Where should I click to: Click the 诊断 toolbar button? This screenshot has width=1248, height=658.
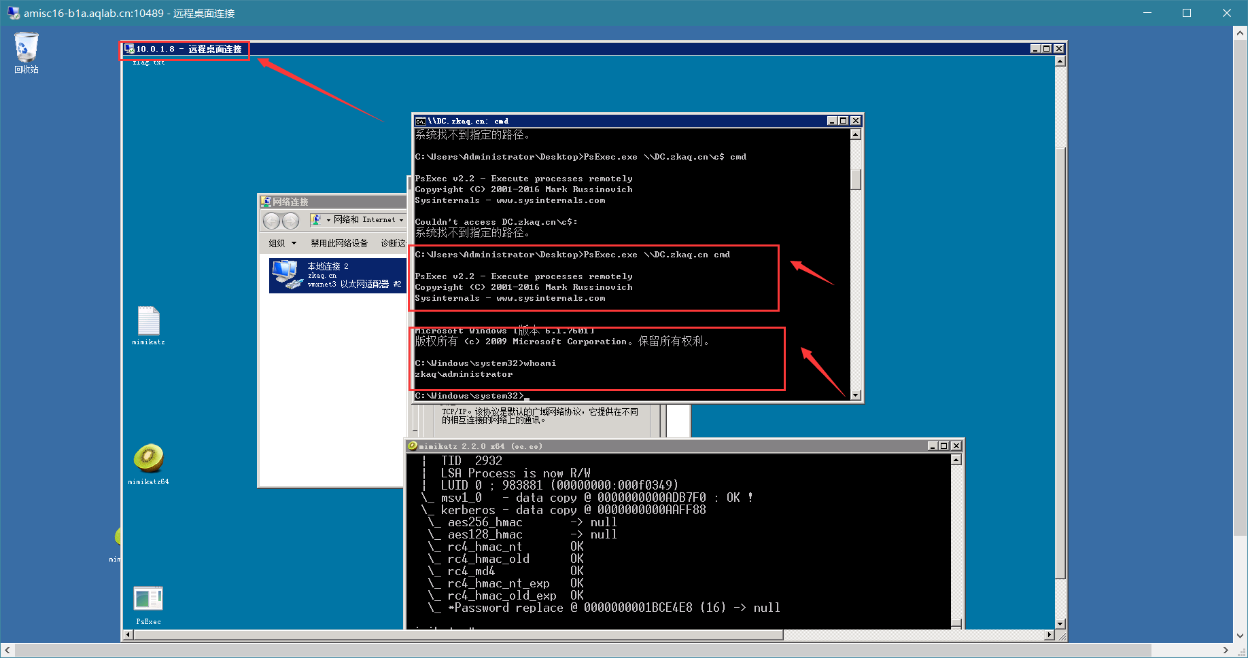[x=393, y=243]
